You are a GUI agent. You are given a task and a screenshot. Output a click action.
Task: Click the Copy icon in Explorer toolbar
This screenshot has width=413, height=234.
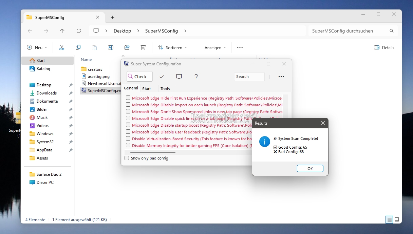pyautogui.click(x=78, y=48)
